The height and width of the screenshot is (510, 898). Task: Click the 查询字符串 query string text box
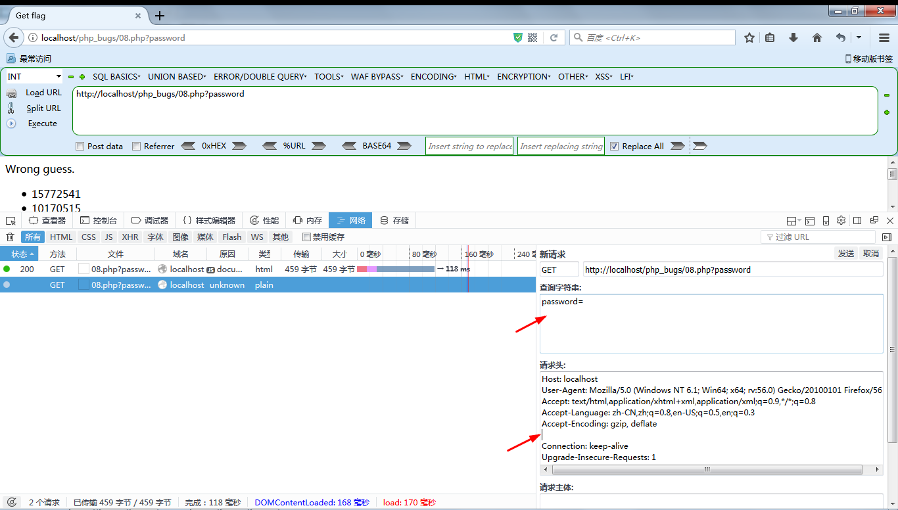(711, 323)
